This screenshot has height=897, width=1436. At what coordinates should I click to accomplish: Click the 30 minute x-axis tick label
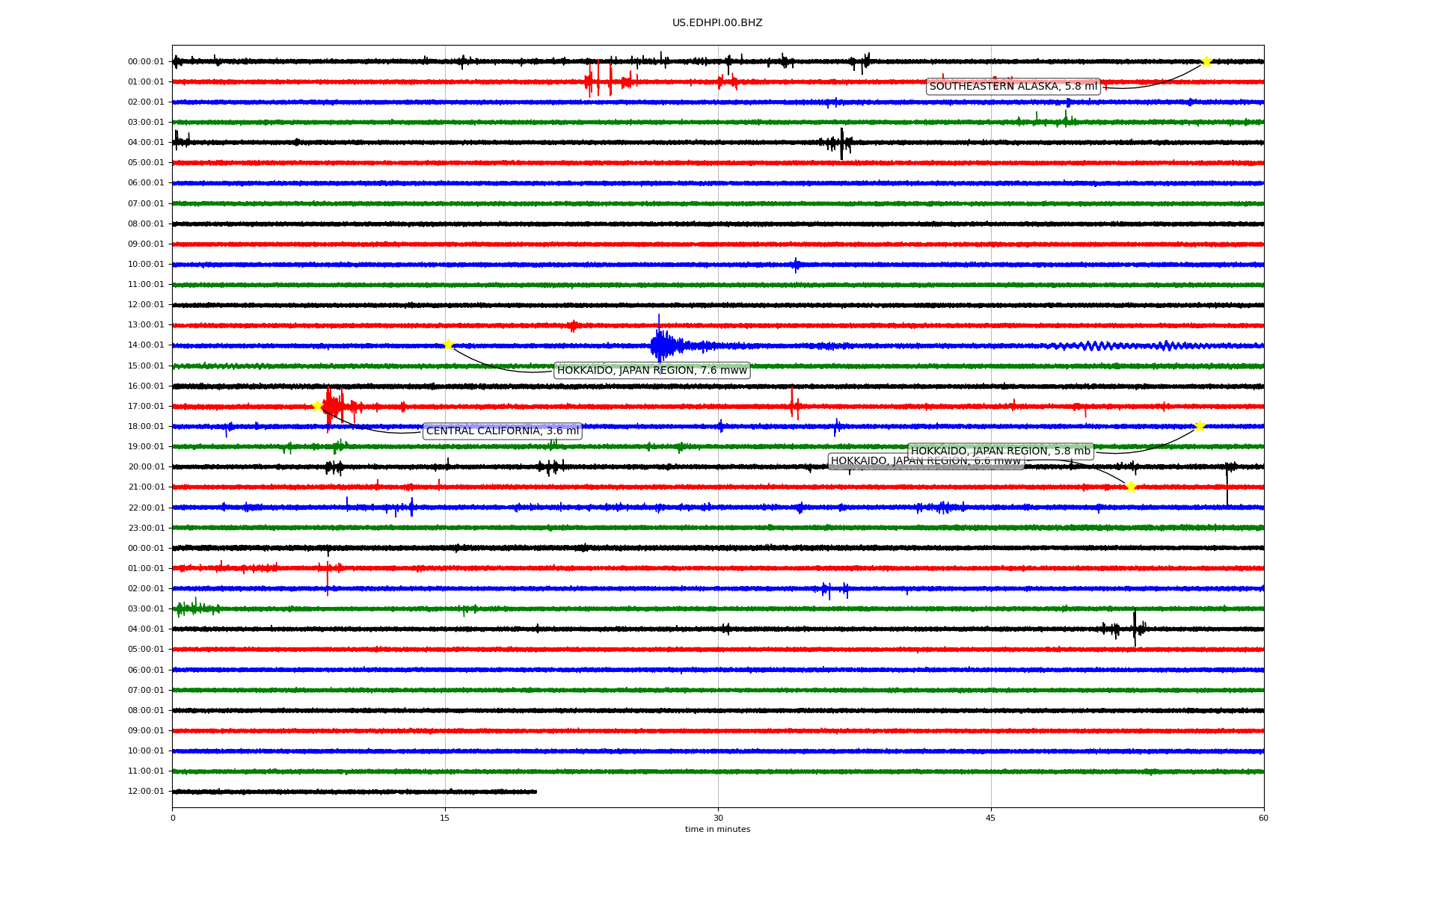coord(718,818)
